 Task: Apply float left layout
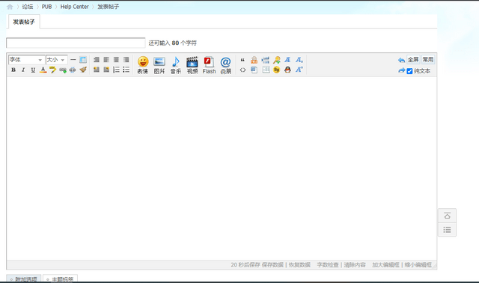(x=97, y=70)
